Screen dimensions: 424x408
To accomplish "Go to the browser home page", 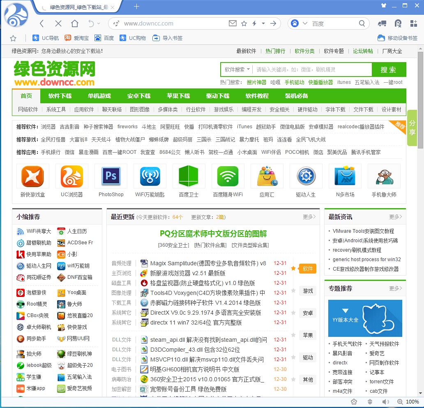I will click(74, 23).
